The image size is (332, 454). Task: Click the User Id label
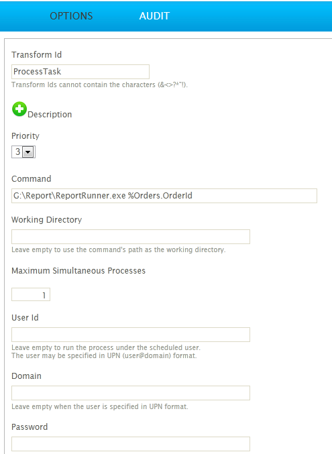[25, 318]
